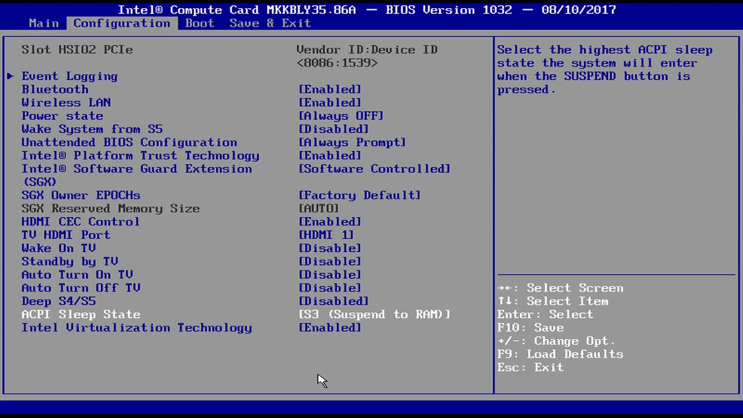Click the Slot HSIO2 PCIe text
The height and width of the screenshot is (418, 743).
pos(77,50)
